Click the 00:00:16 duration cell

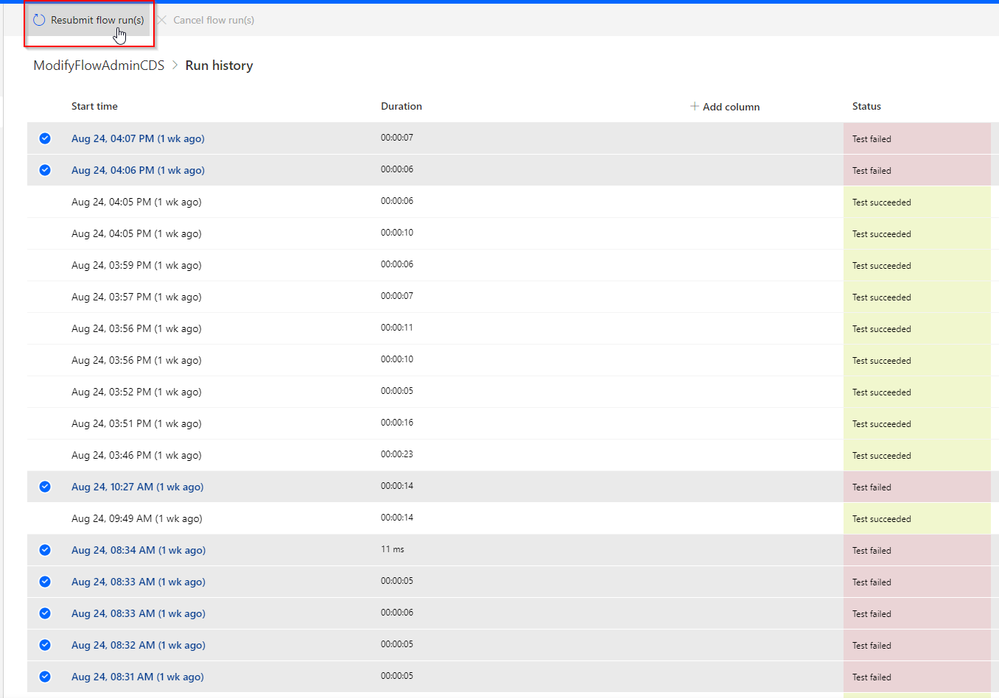coord(397,423)
